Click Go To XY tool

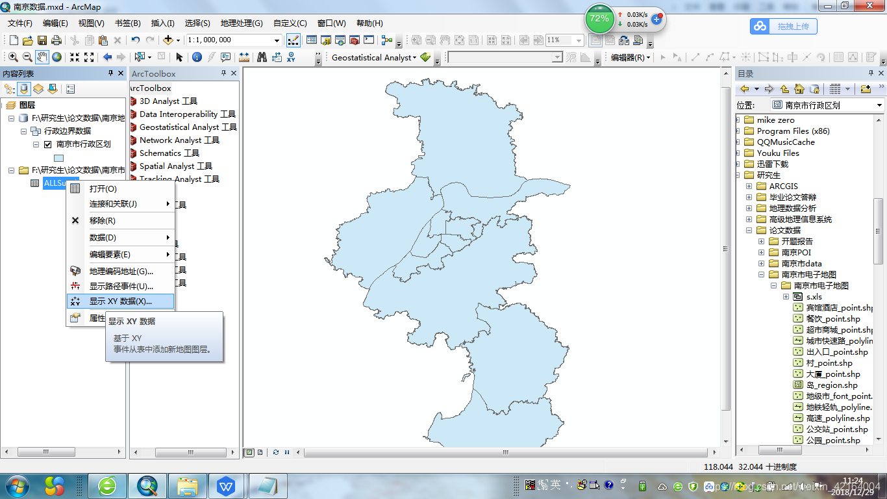(291, 57)
